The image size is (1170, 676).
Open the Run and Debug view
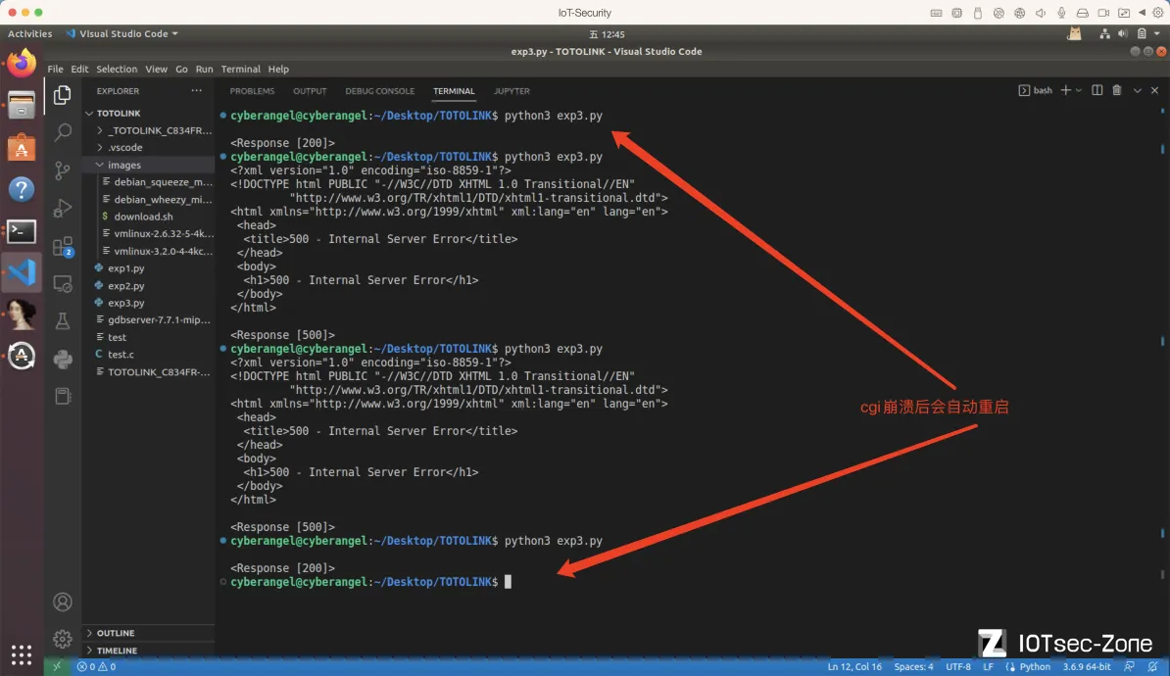63,208
